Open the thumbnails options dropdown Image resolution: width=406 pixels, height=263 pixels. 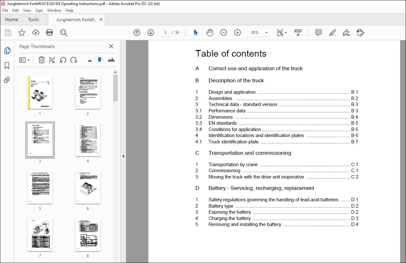[x=24, y=60]
